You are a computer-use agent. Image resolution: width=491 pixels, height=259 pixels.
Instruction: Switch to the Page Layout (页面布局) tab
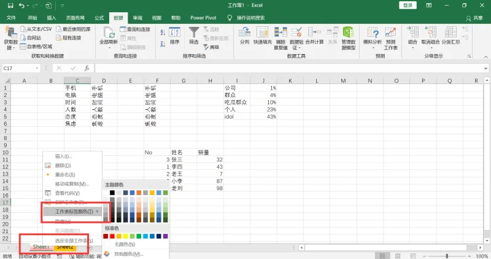click(75, 18)
